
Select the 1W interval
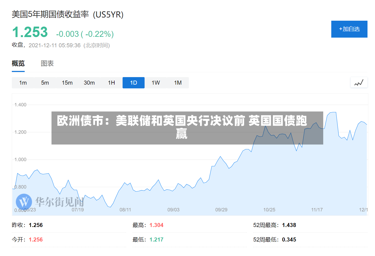[x=156, y=83]
